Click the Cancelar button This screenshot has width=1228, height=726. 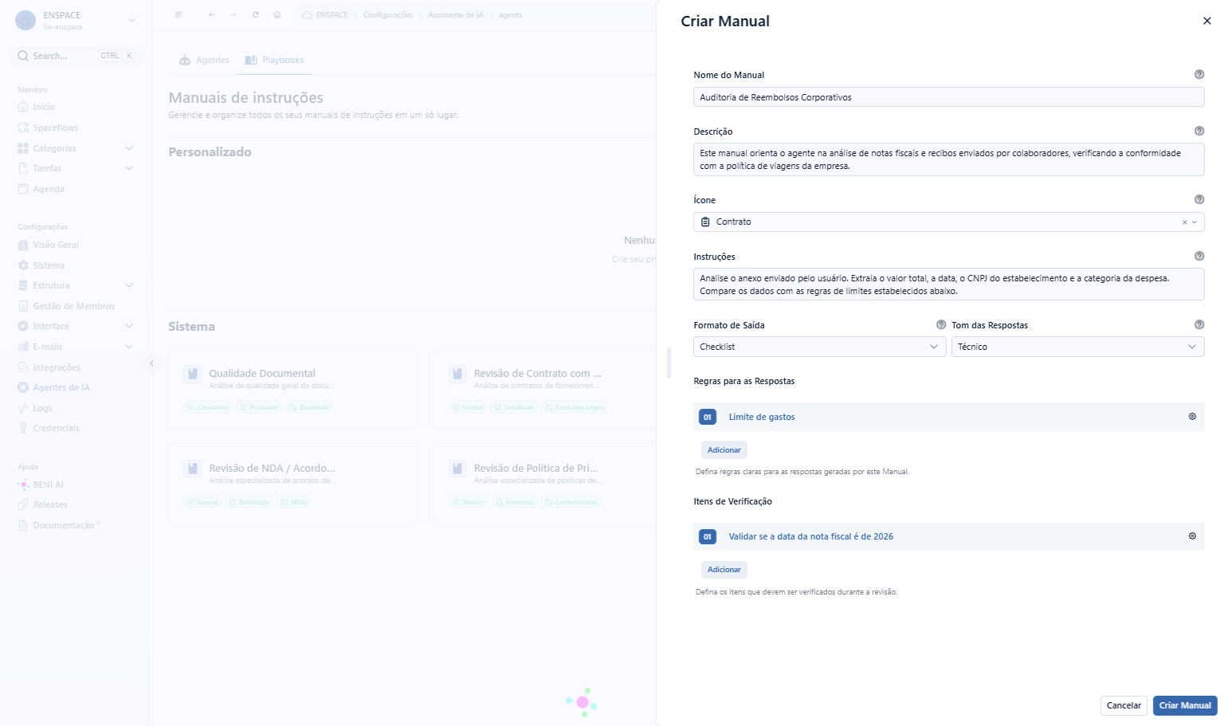click(1124, 705)
